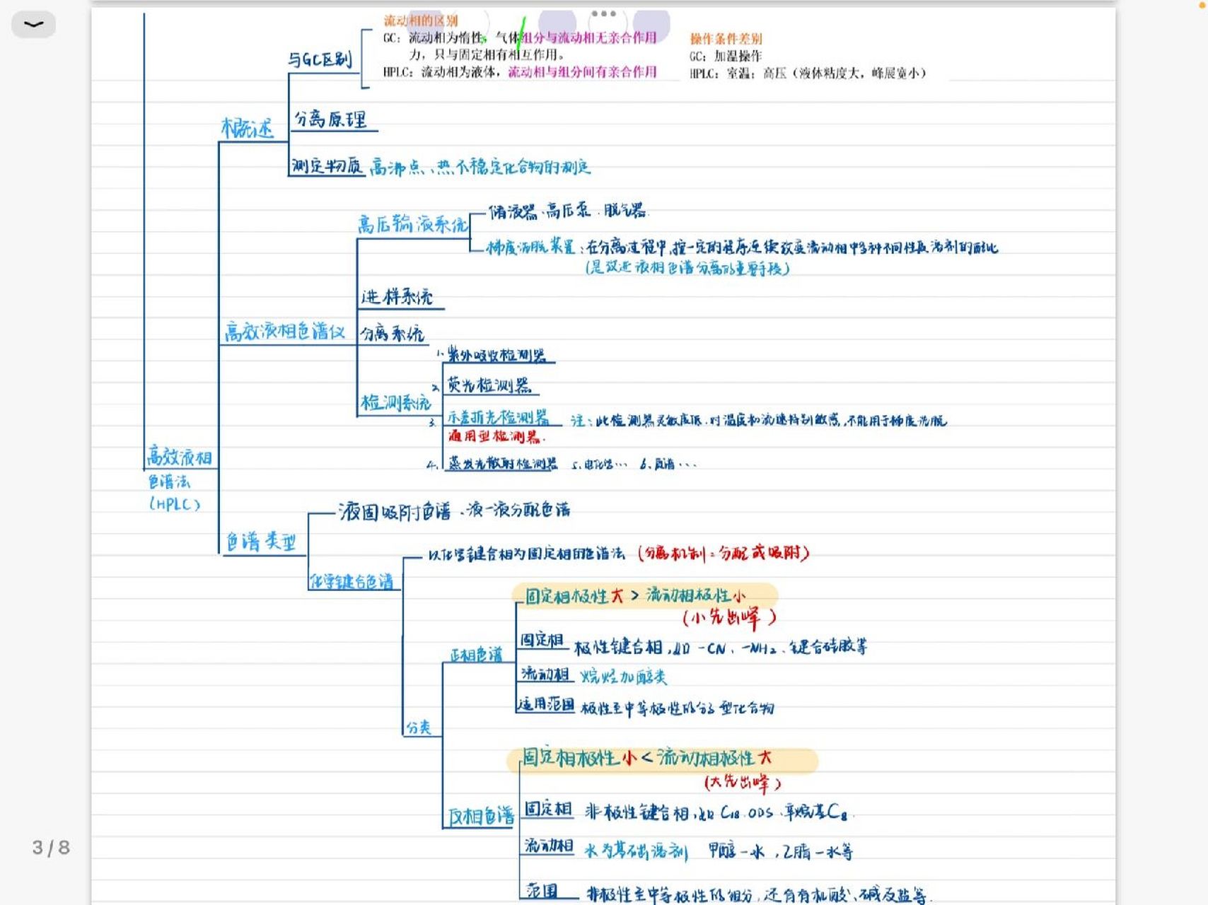Click the 与GC区别 node

[320, 59]
